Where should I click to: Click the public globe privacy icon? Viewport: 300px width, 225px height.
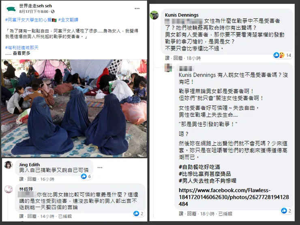coord(53,11)
